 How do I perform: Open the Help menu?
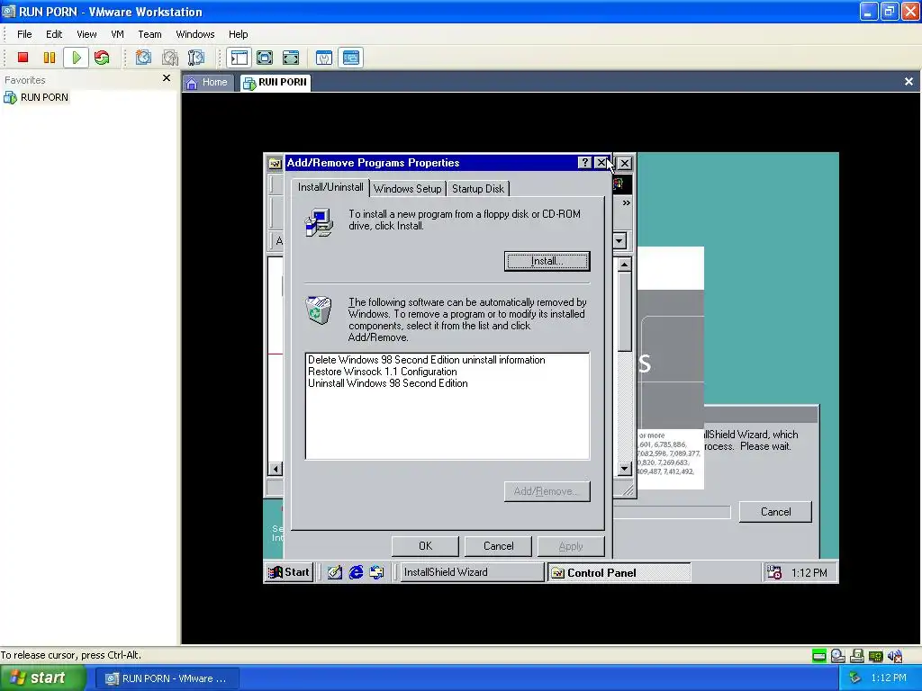[x=238, y=34]
